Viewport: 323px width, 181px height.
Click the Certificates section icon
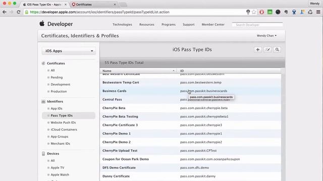(43, 63)
